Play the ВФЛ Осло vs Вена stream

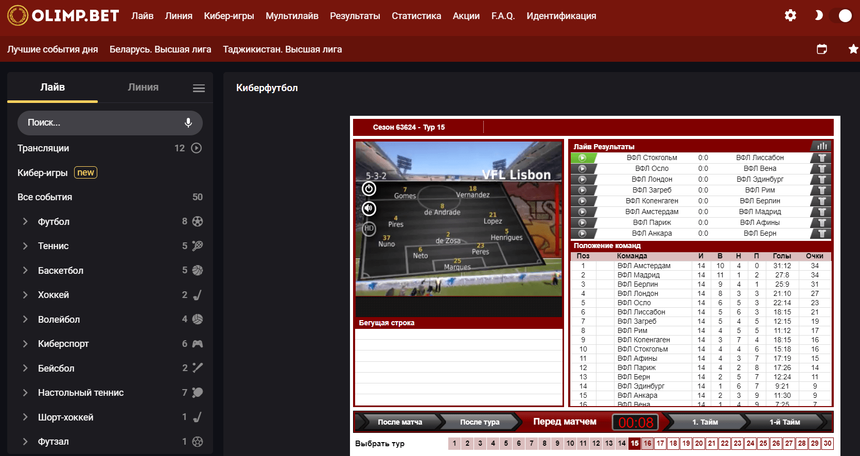[x=583, y=169]
